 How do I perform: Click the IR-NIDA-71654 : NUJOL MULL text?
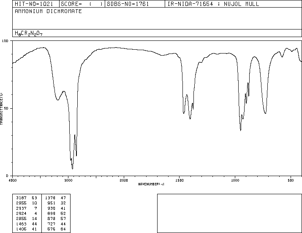pos(213,4)
